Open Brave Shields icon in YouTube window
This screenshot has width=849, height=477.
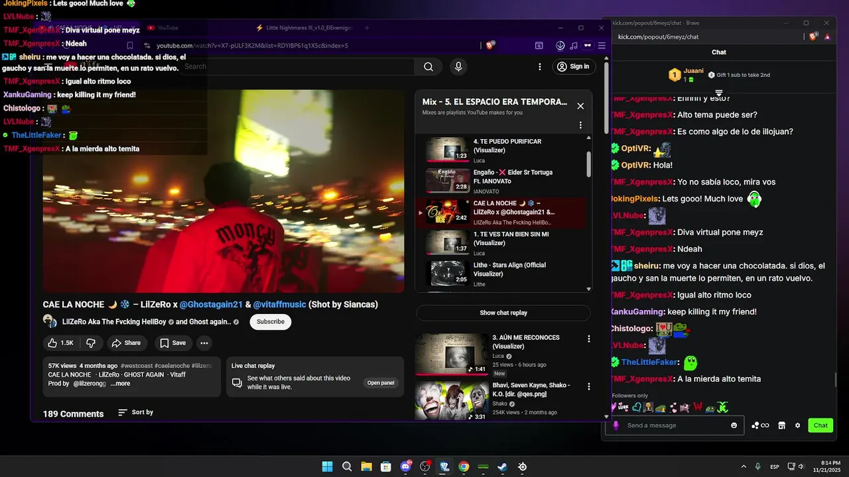click(x=490, y=46)
